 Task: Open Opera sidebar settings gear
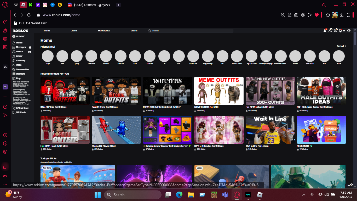(5, 152)
